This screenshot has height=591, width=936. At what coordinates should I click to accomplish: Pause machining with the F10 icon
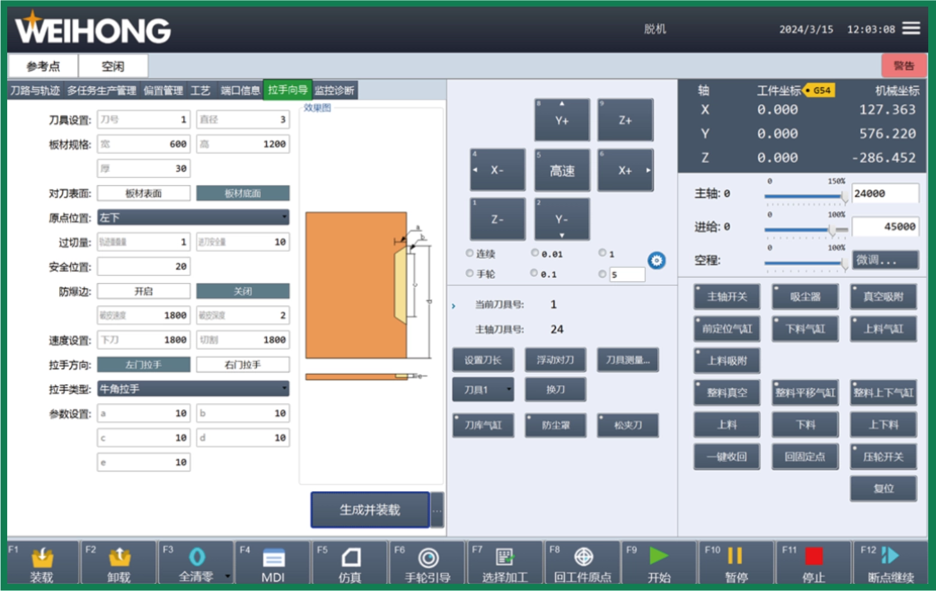click(735, 556)
